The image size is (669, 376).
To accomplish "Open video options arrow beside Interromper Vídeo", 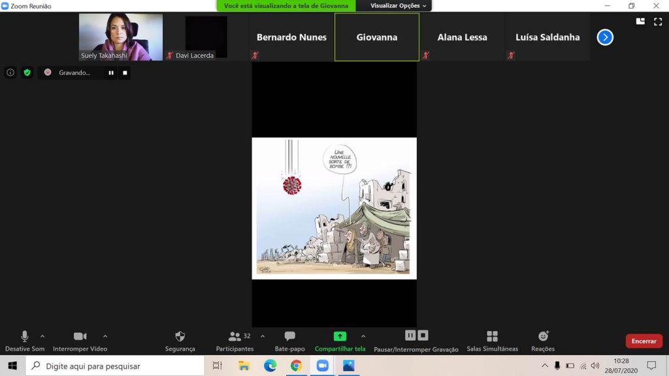I will point(105,336).
